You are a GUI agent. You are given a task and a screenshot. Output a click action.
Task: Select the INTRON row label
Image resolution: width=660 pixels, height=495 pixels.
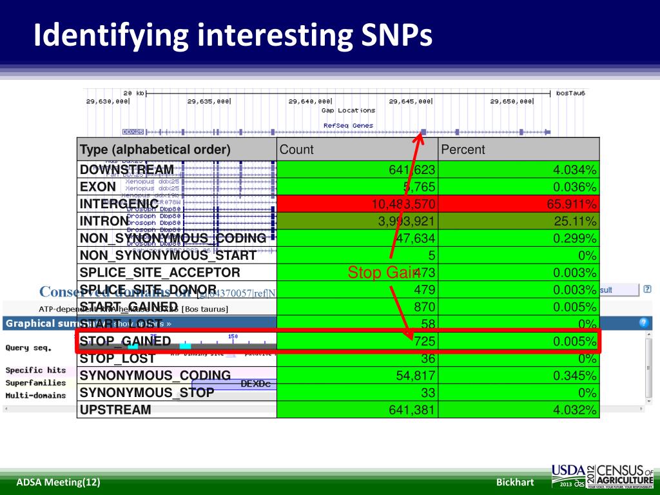pyautogui.click(x=104, y=221)
